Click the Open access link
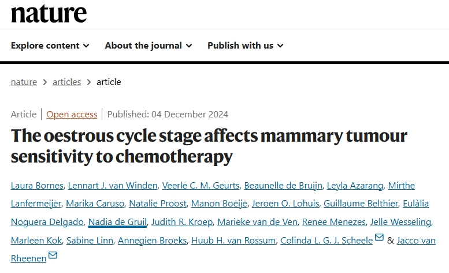 point(72,115)
